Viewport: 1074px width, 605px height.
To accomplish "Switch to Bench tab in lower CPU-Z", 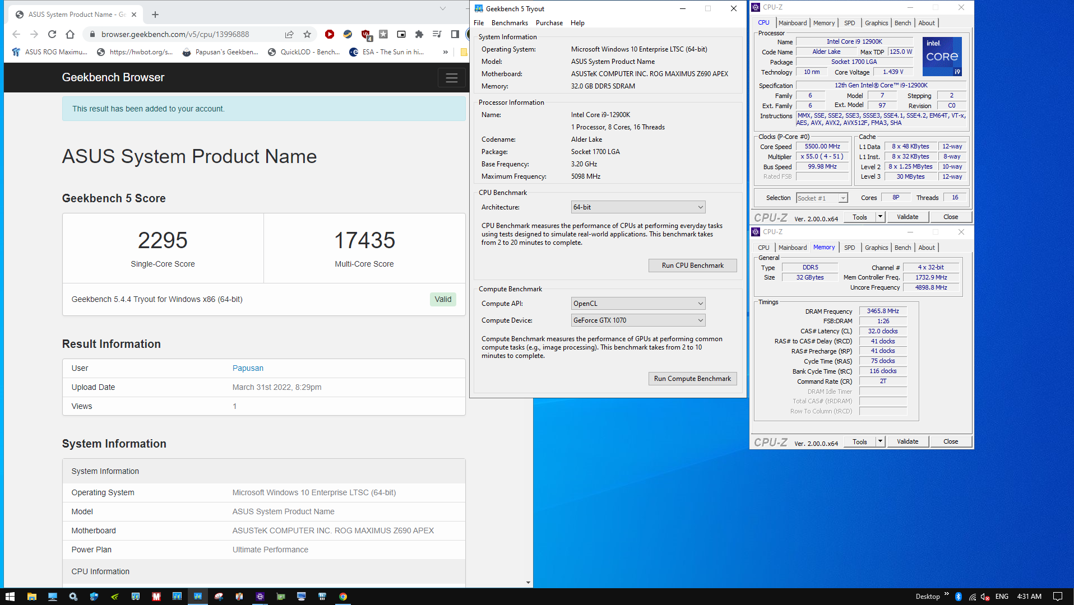I will (x=902, y=248).
